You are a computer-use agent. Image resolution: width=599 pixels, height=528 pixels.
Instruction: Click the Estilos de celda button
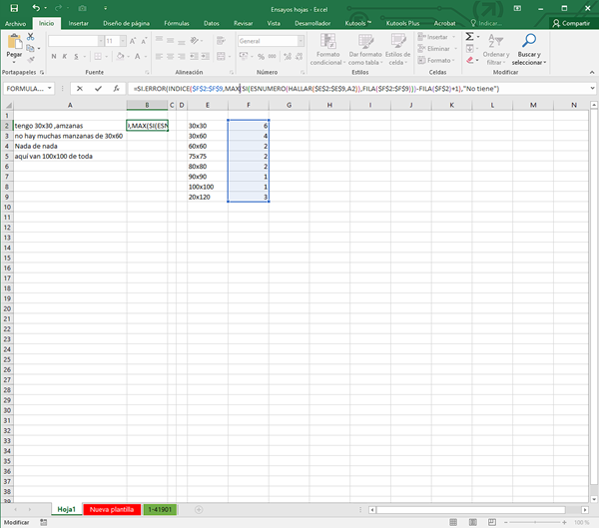pos(397,49)
